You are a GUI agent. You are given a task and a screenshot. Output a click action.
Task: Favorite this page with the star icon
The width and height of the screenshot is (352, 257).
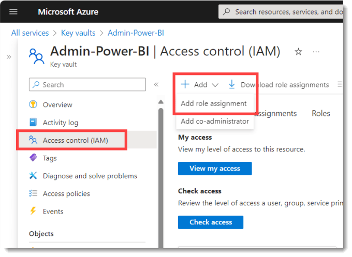click(x=298, y=52)
